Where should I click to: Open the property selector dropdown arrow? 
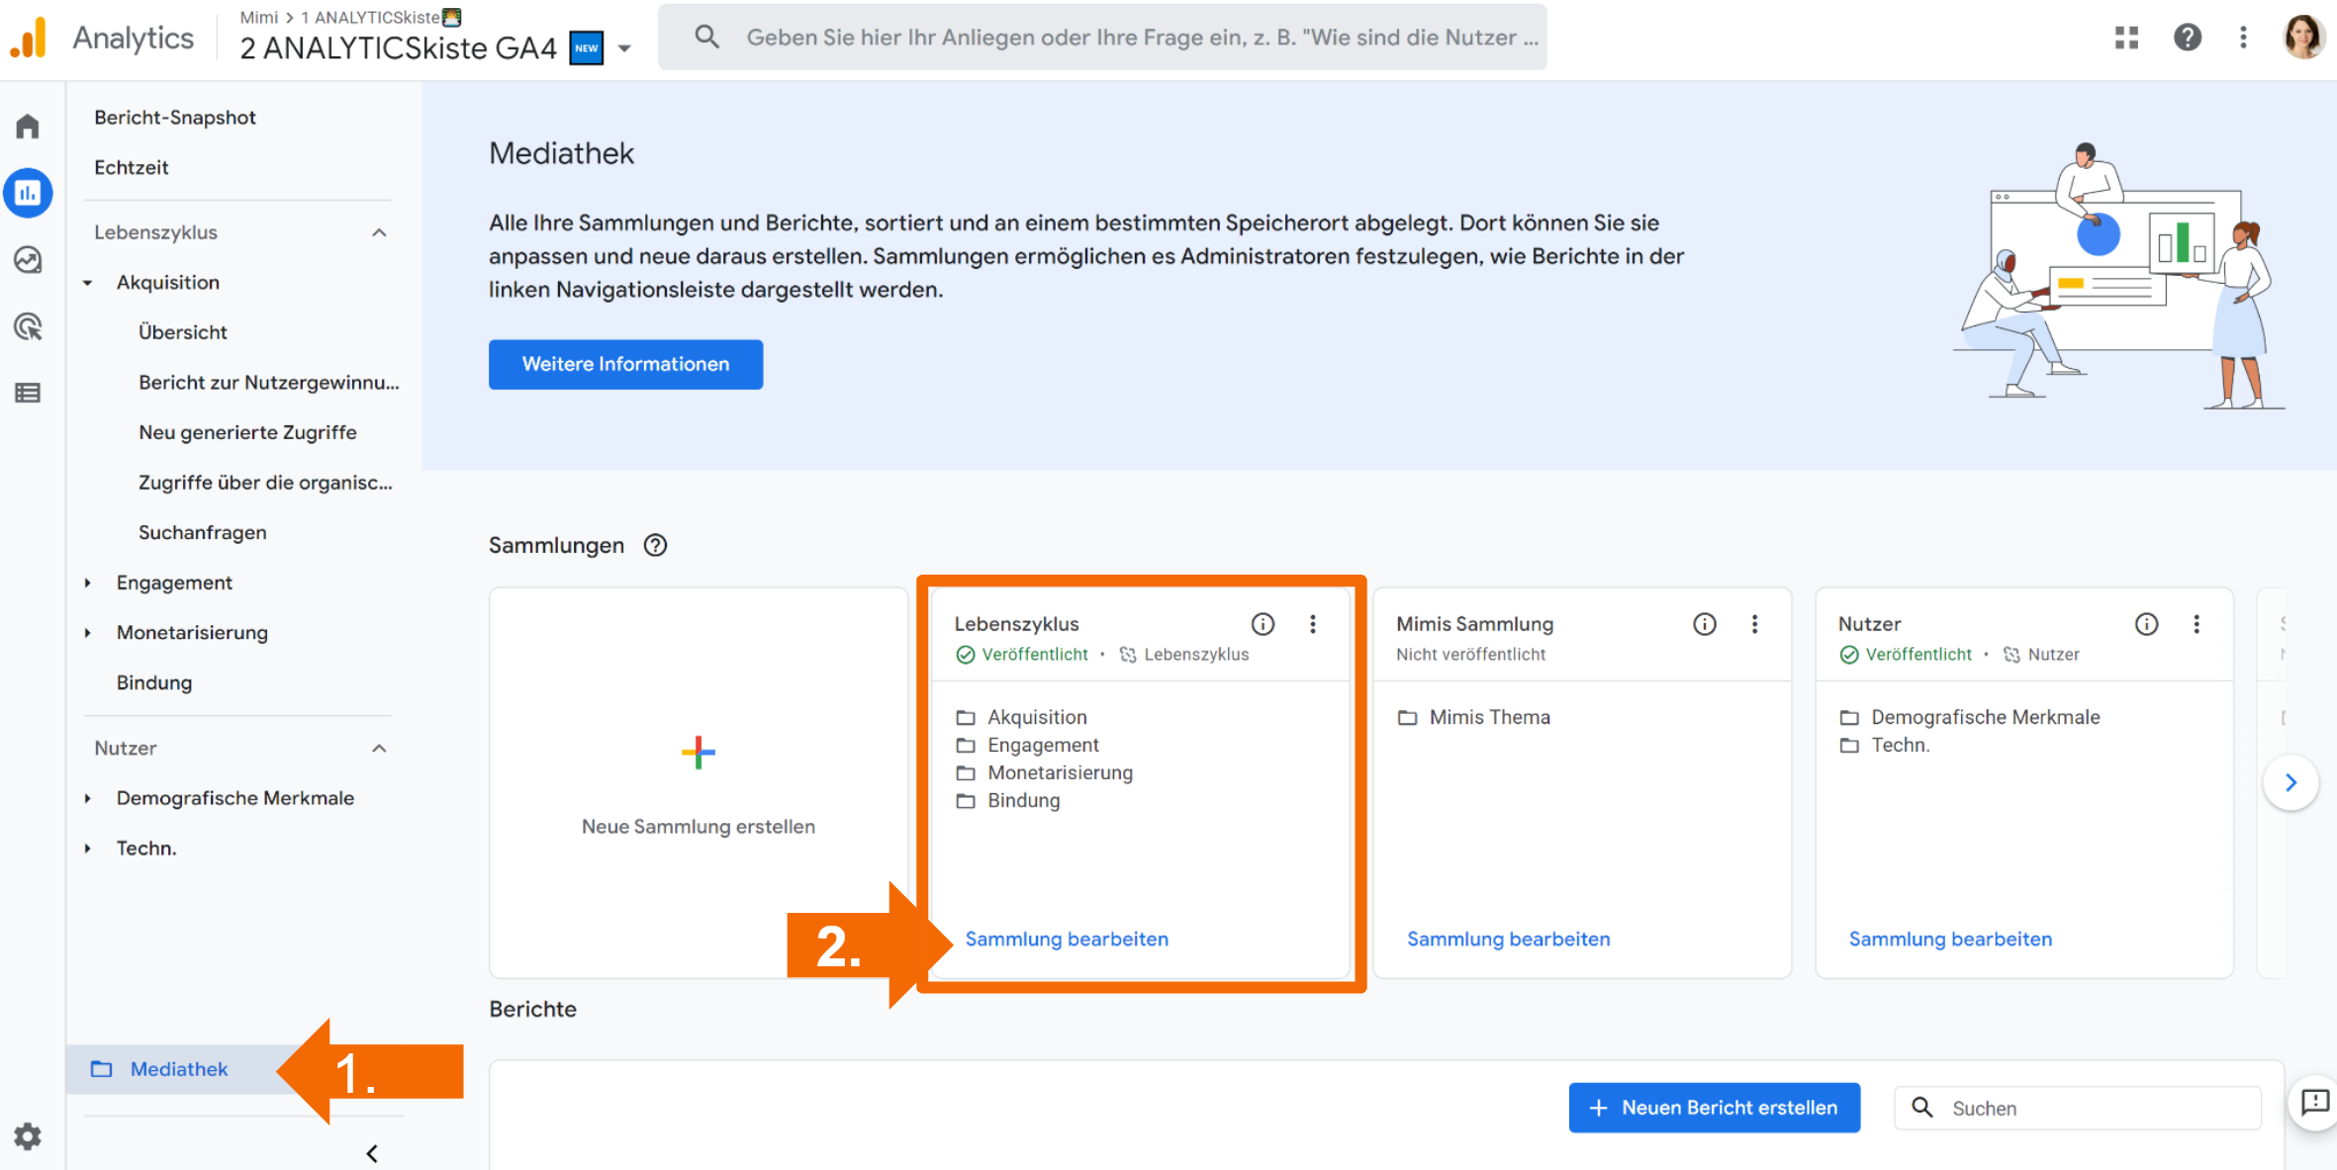tap(624, 47)
